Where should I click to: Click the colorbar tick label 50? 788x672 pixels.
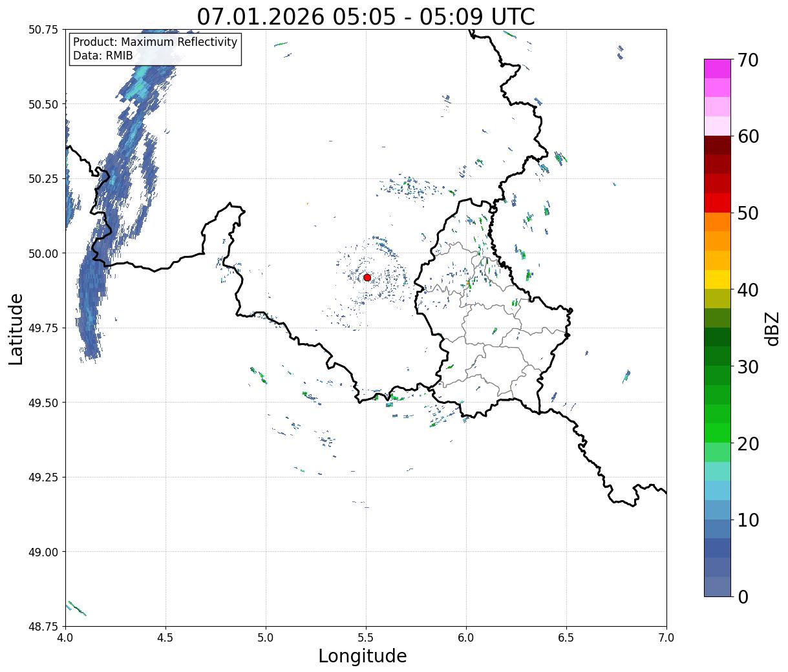tap(748, 213)
